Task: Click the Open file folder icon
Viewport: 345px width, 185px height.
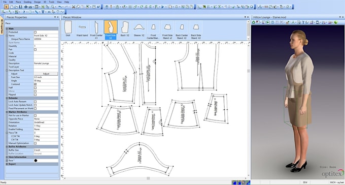Action: point(16,7)
